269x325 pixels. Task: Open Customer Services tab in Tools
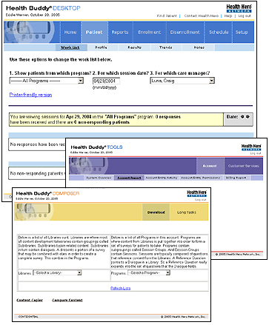tap(243, 166)
